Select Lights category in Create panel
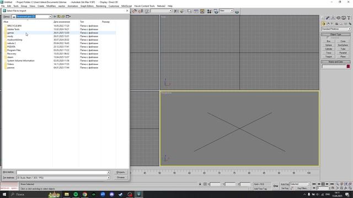This screenshot has width=353, height=198. pos(332,24)
